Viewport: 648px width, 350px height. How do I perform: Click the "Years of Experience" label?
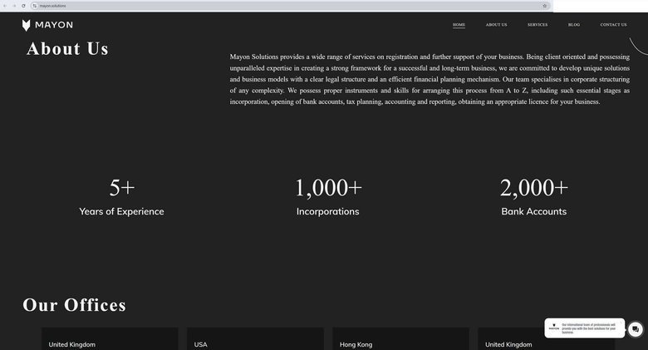click(121, 211)
